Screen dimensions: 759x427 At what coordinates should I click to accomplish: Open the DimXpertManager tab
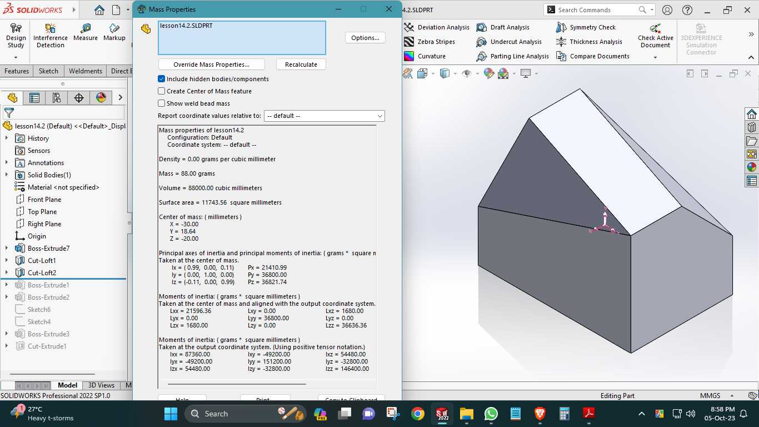[79, 98]
